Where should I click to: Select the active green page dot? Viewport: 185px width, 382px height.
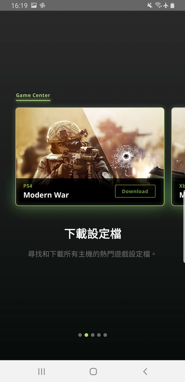(86, 335)
